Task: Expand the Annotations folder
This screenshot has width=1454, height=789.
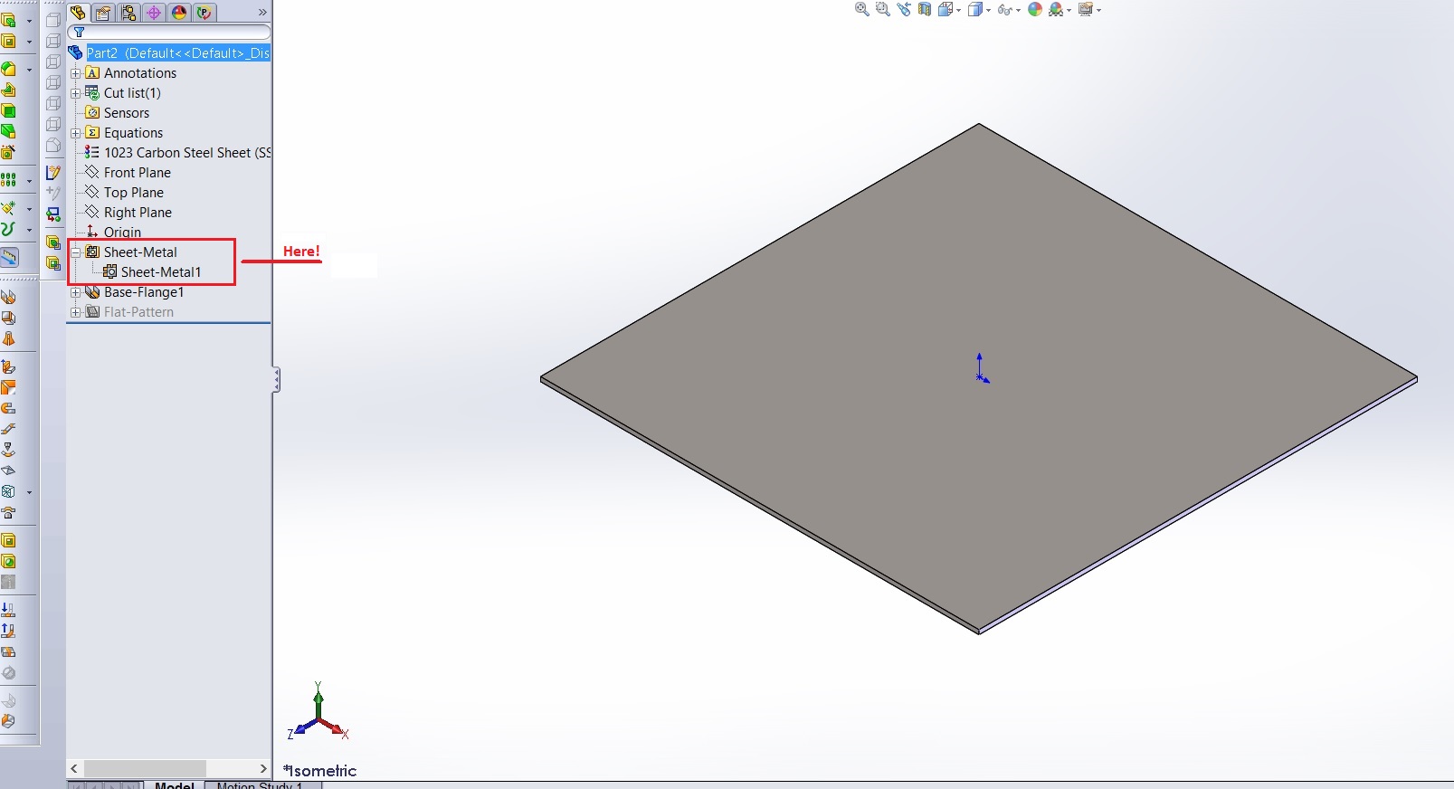Action: coord(76,73)
